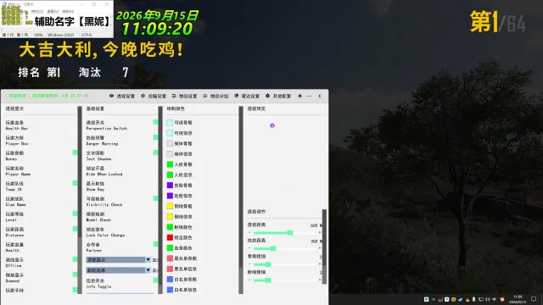Toggle the Downed option switch
543x305 pixels.
point(75,274)
